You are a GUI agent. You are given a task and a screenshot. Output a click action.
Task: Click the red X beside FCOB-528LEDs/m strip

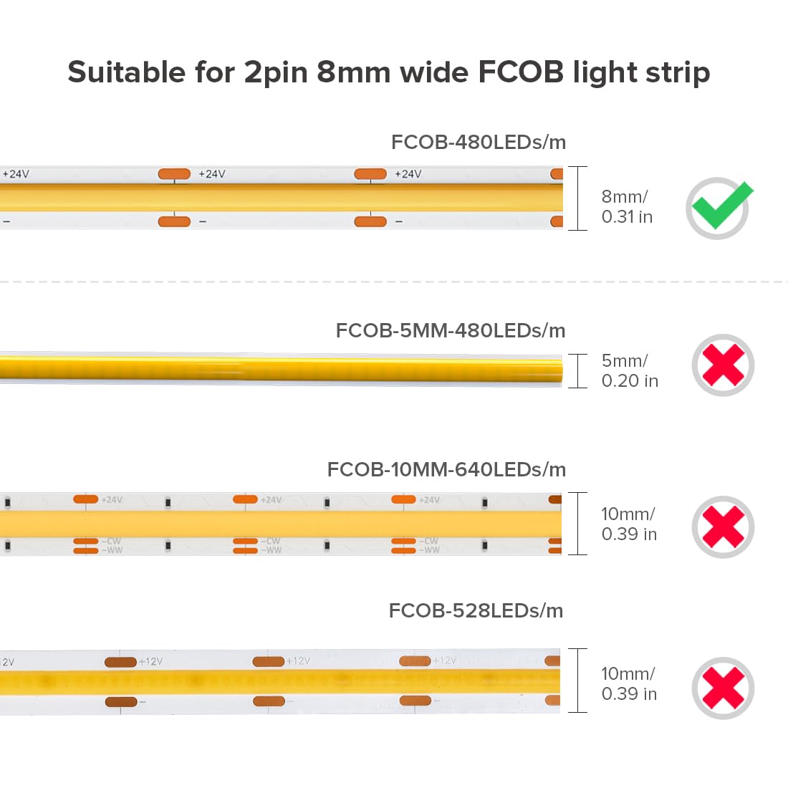click(x=723, y=688)
